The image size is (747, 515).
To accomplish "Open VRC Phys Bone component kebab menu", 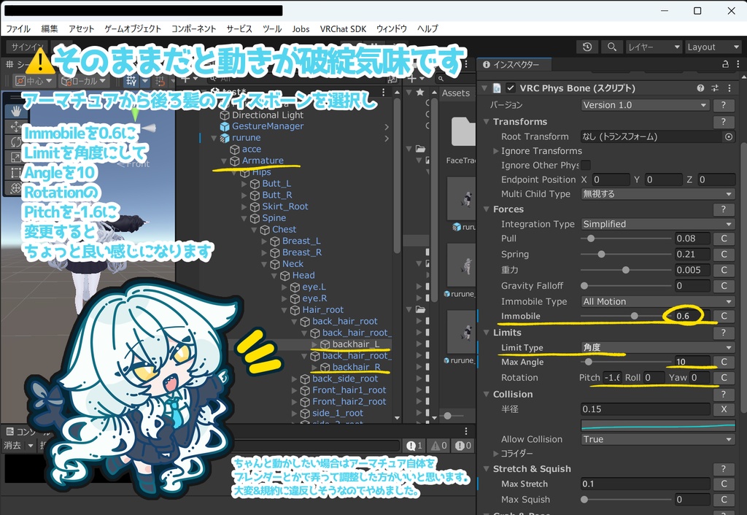I will (729, 88).
